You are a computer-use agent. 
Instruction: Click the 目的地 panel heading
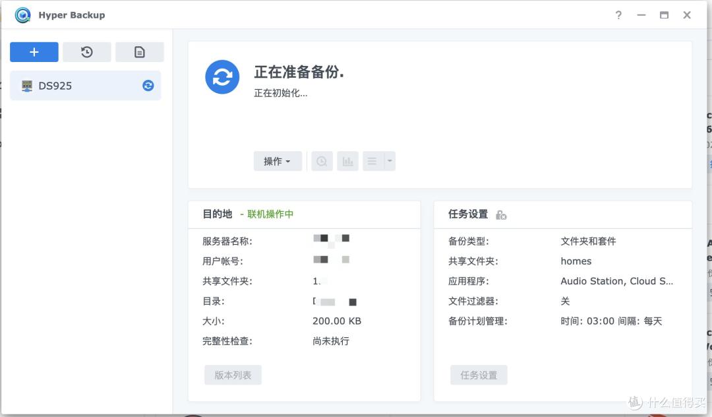(x=218, y=214)
